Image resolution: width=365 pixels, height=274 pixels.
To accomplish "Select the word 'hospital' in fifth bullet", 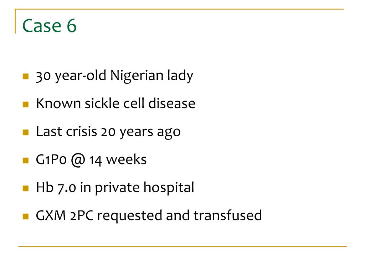I will 169,188.
